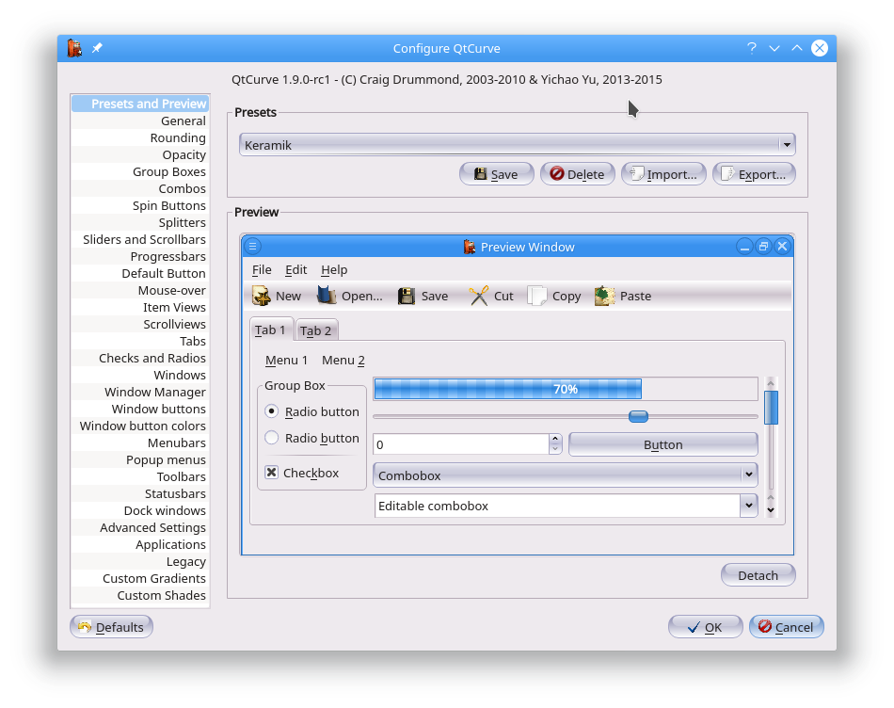Click the Save floppy icon in preview toolbar
Viewport: 894px width, 708px height.
[x=407, y=296]
